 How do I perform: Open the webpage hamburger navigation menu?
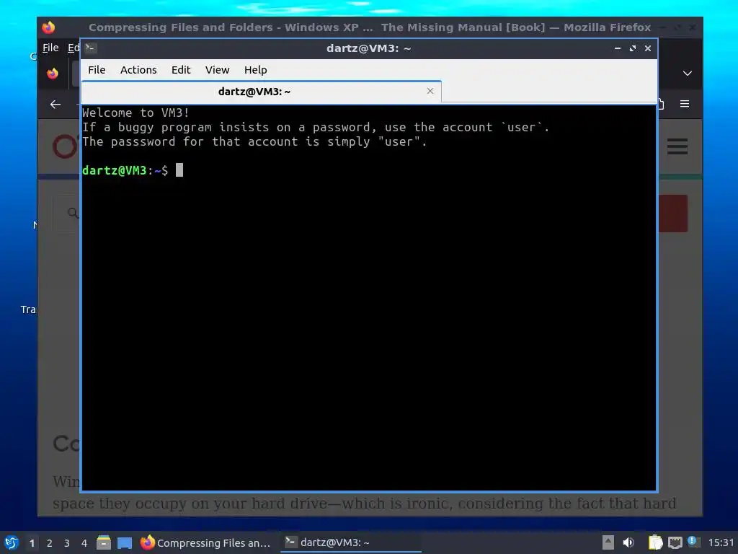click(x=677, y=146)
